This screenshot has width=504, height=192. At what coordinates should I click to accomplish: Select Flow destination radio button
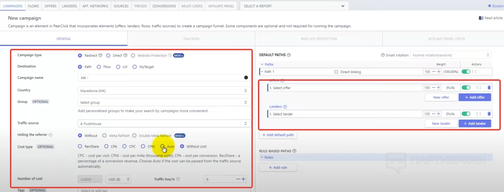(x=99, y=67)
